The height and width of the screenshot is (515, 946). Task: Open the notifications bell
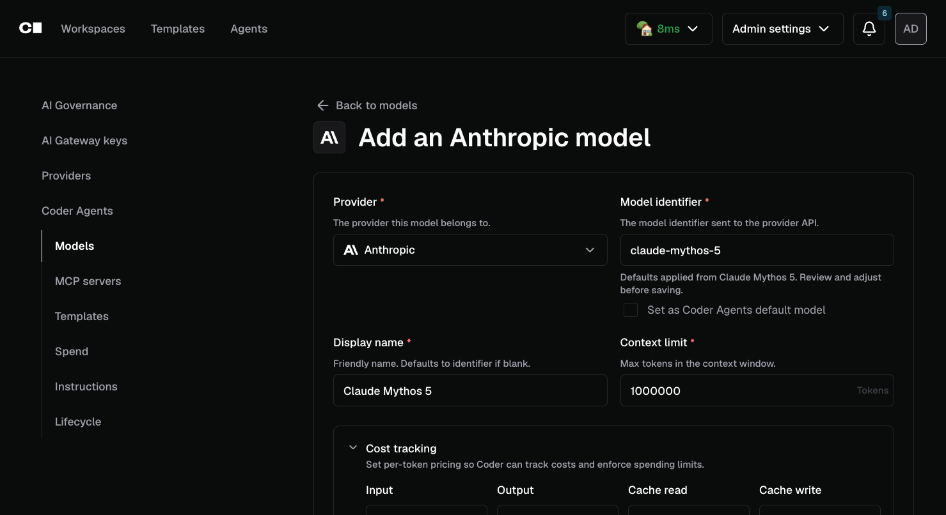pos(869,29)
